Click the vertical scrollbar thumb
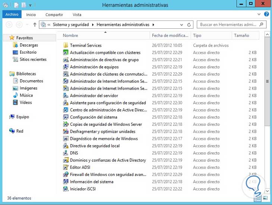The image size is (272, 205). pyautogui.click(x=267, y=81)
